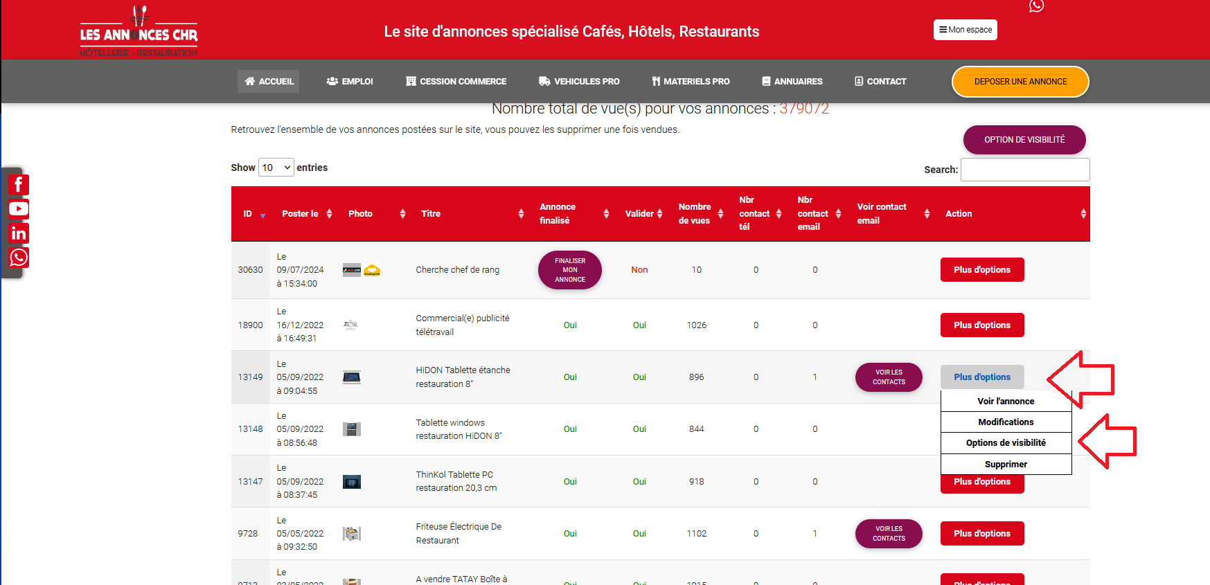1210x585 pixels.
Task: Open WhatsApp from social sidebar
Action: tap(19, 258)
